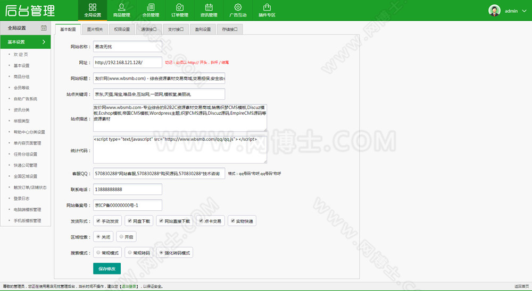
Task: Switch to the 图片相关 tab
Action: [95, 30]
